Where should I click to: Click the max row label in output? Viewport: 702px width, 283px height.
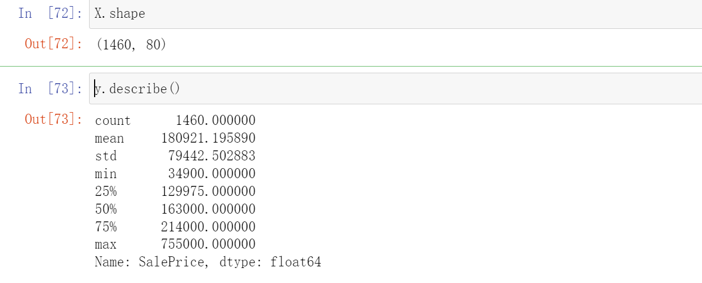pyautogui.click(x=106, y=245)
